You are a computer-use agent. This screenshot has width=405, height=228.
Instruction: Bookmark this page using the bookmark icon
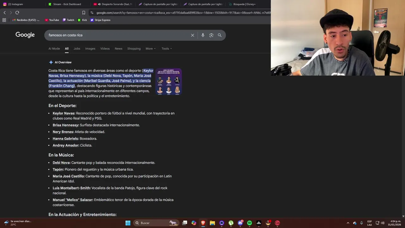(84, 13)
